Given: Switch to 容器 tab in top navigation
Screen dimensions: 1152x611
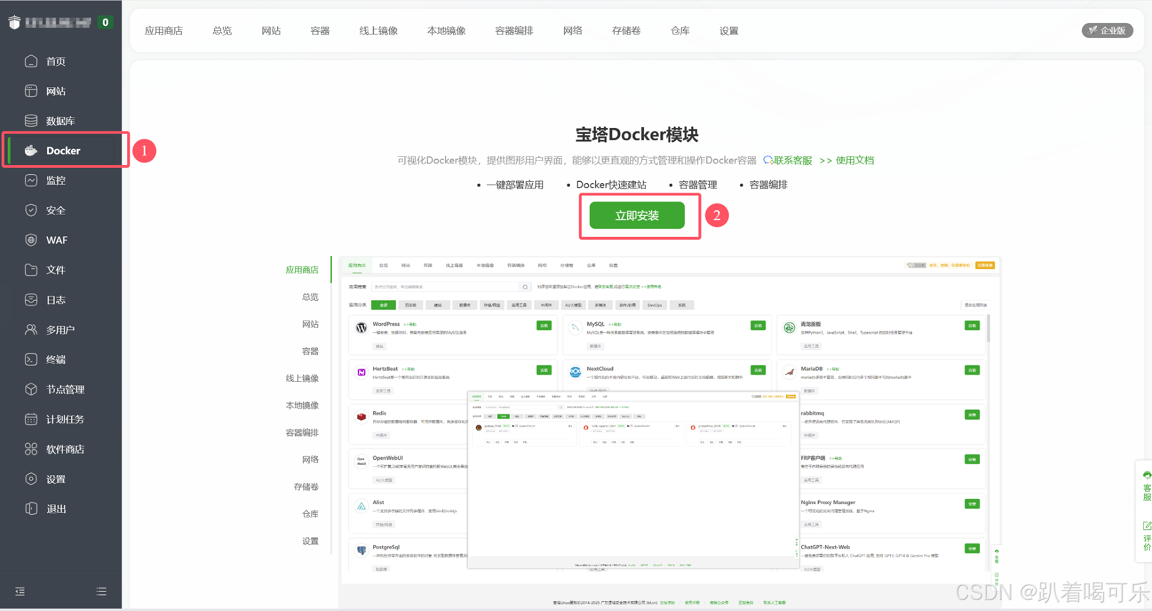Looking at the screenshot, I should tap(320, 31).
